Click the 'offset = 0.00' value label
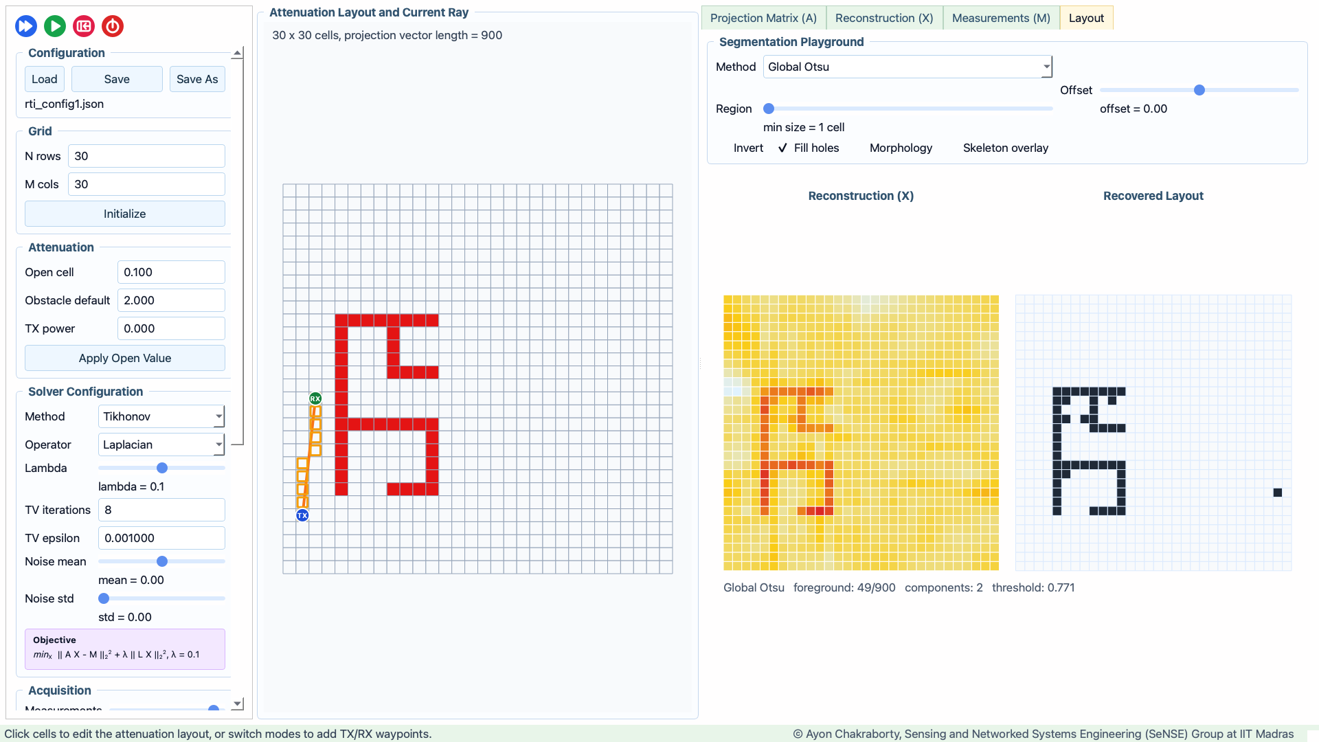This screenshot has height=742, width=1319. click(x=1134, y=109)
